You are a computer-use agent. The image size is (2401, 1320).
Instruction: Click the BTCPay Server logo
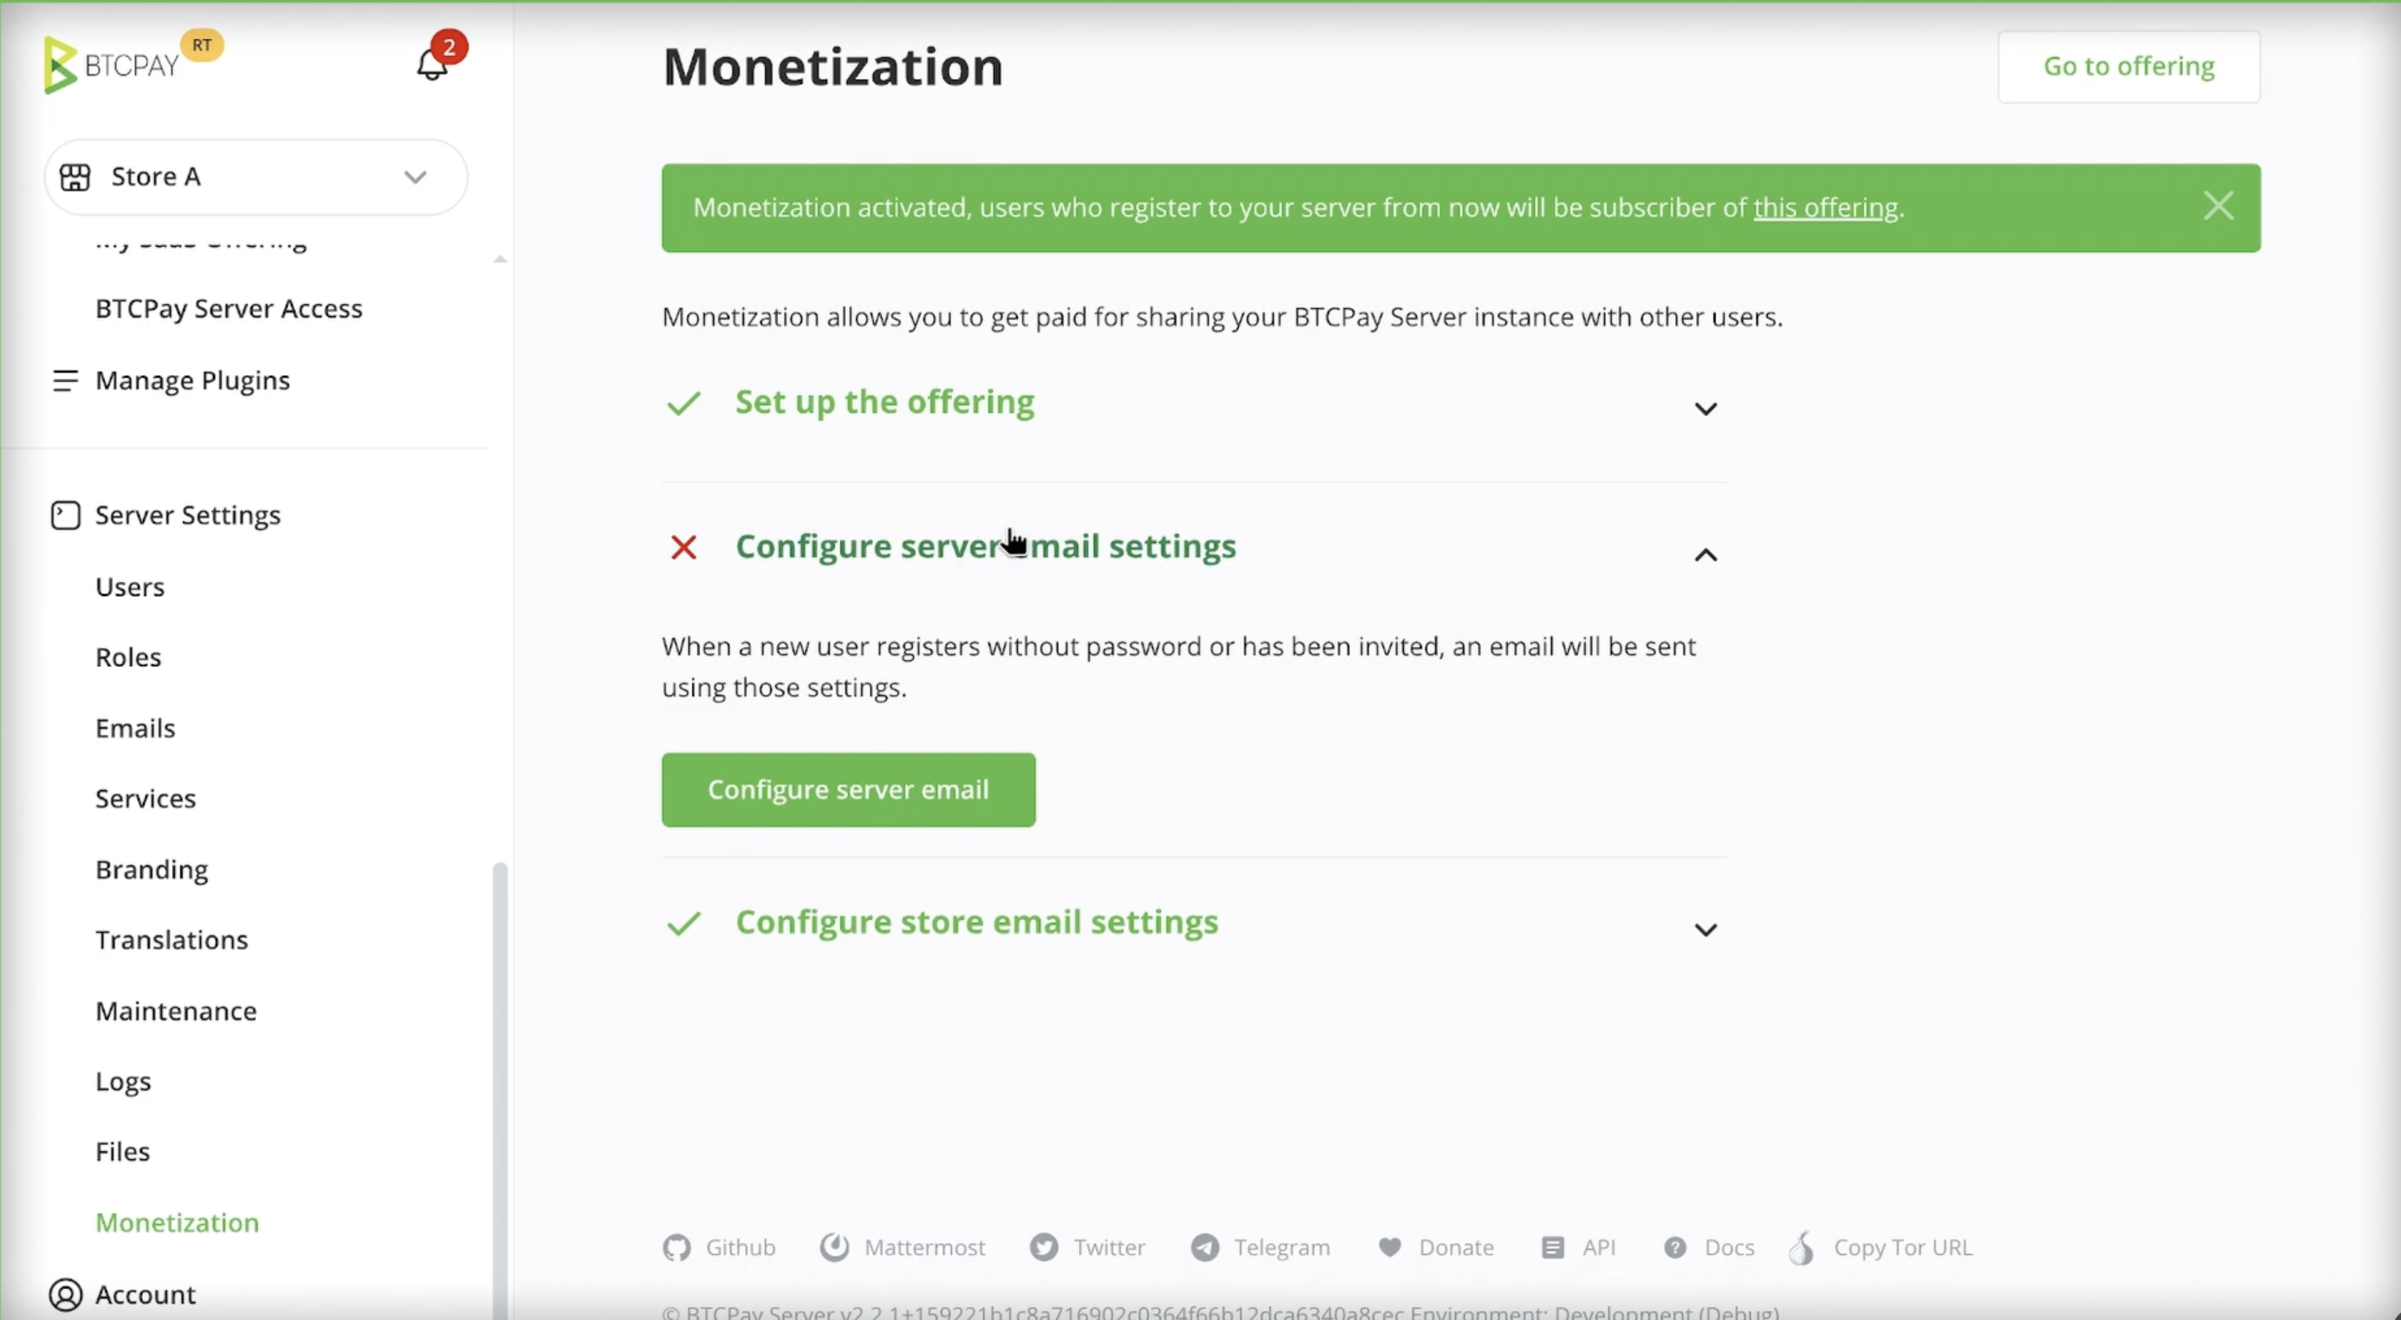(112, 63)
